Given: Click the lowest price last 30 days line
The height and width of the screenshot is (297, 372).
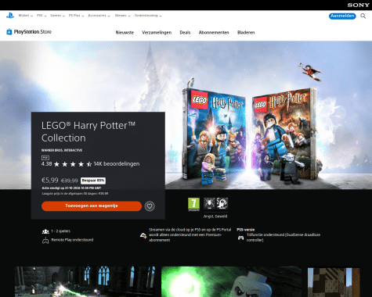Looking at the screenshot, I should 75,194.
